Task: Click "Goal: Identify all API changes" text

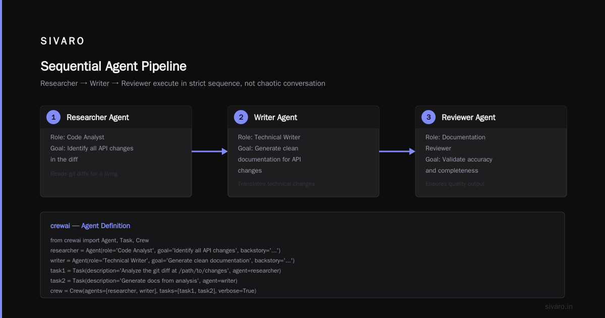Action: tap(92, 154)
